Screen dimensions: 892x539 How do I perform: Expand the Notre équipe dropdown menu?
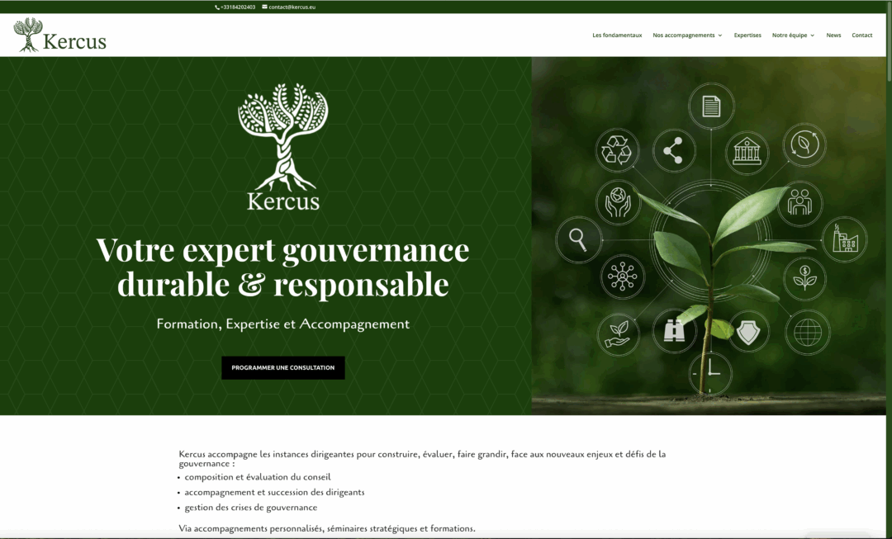(x=793, y=35)
